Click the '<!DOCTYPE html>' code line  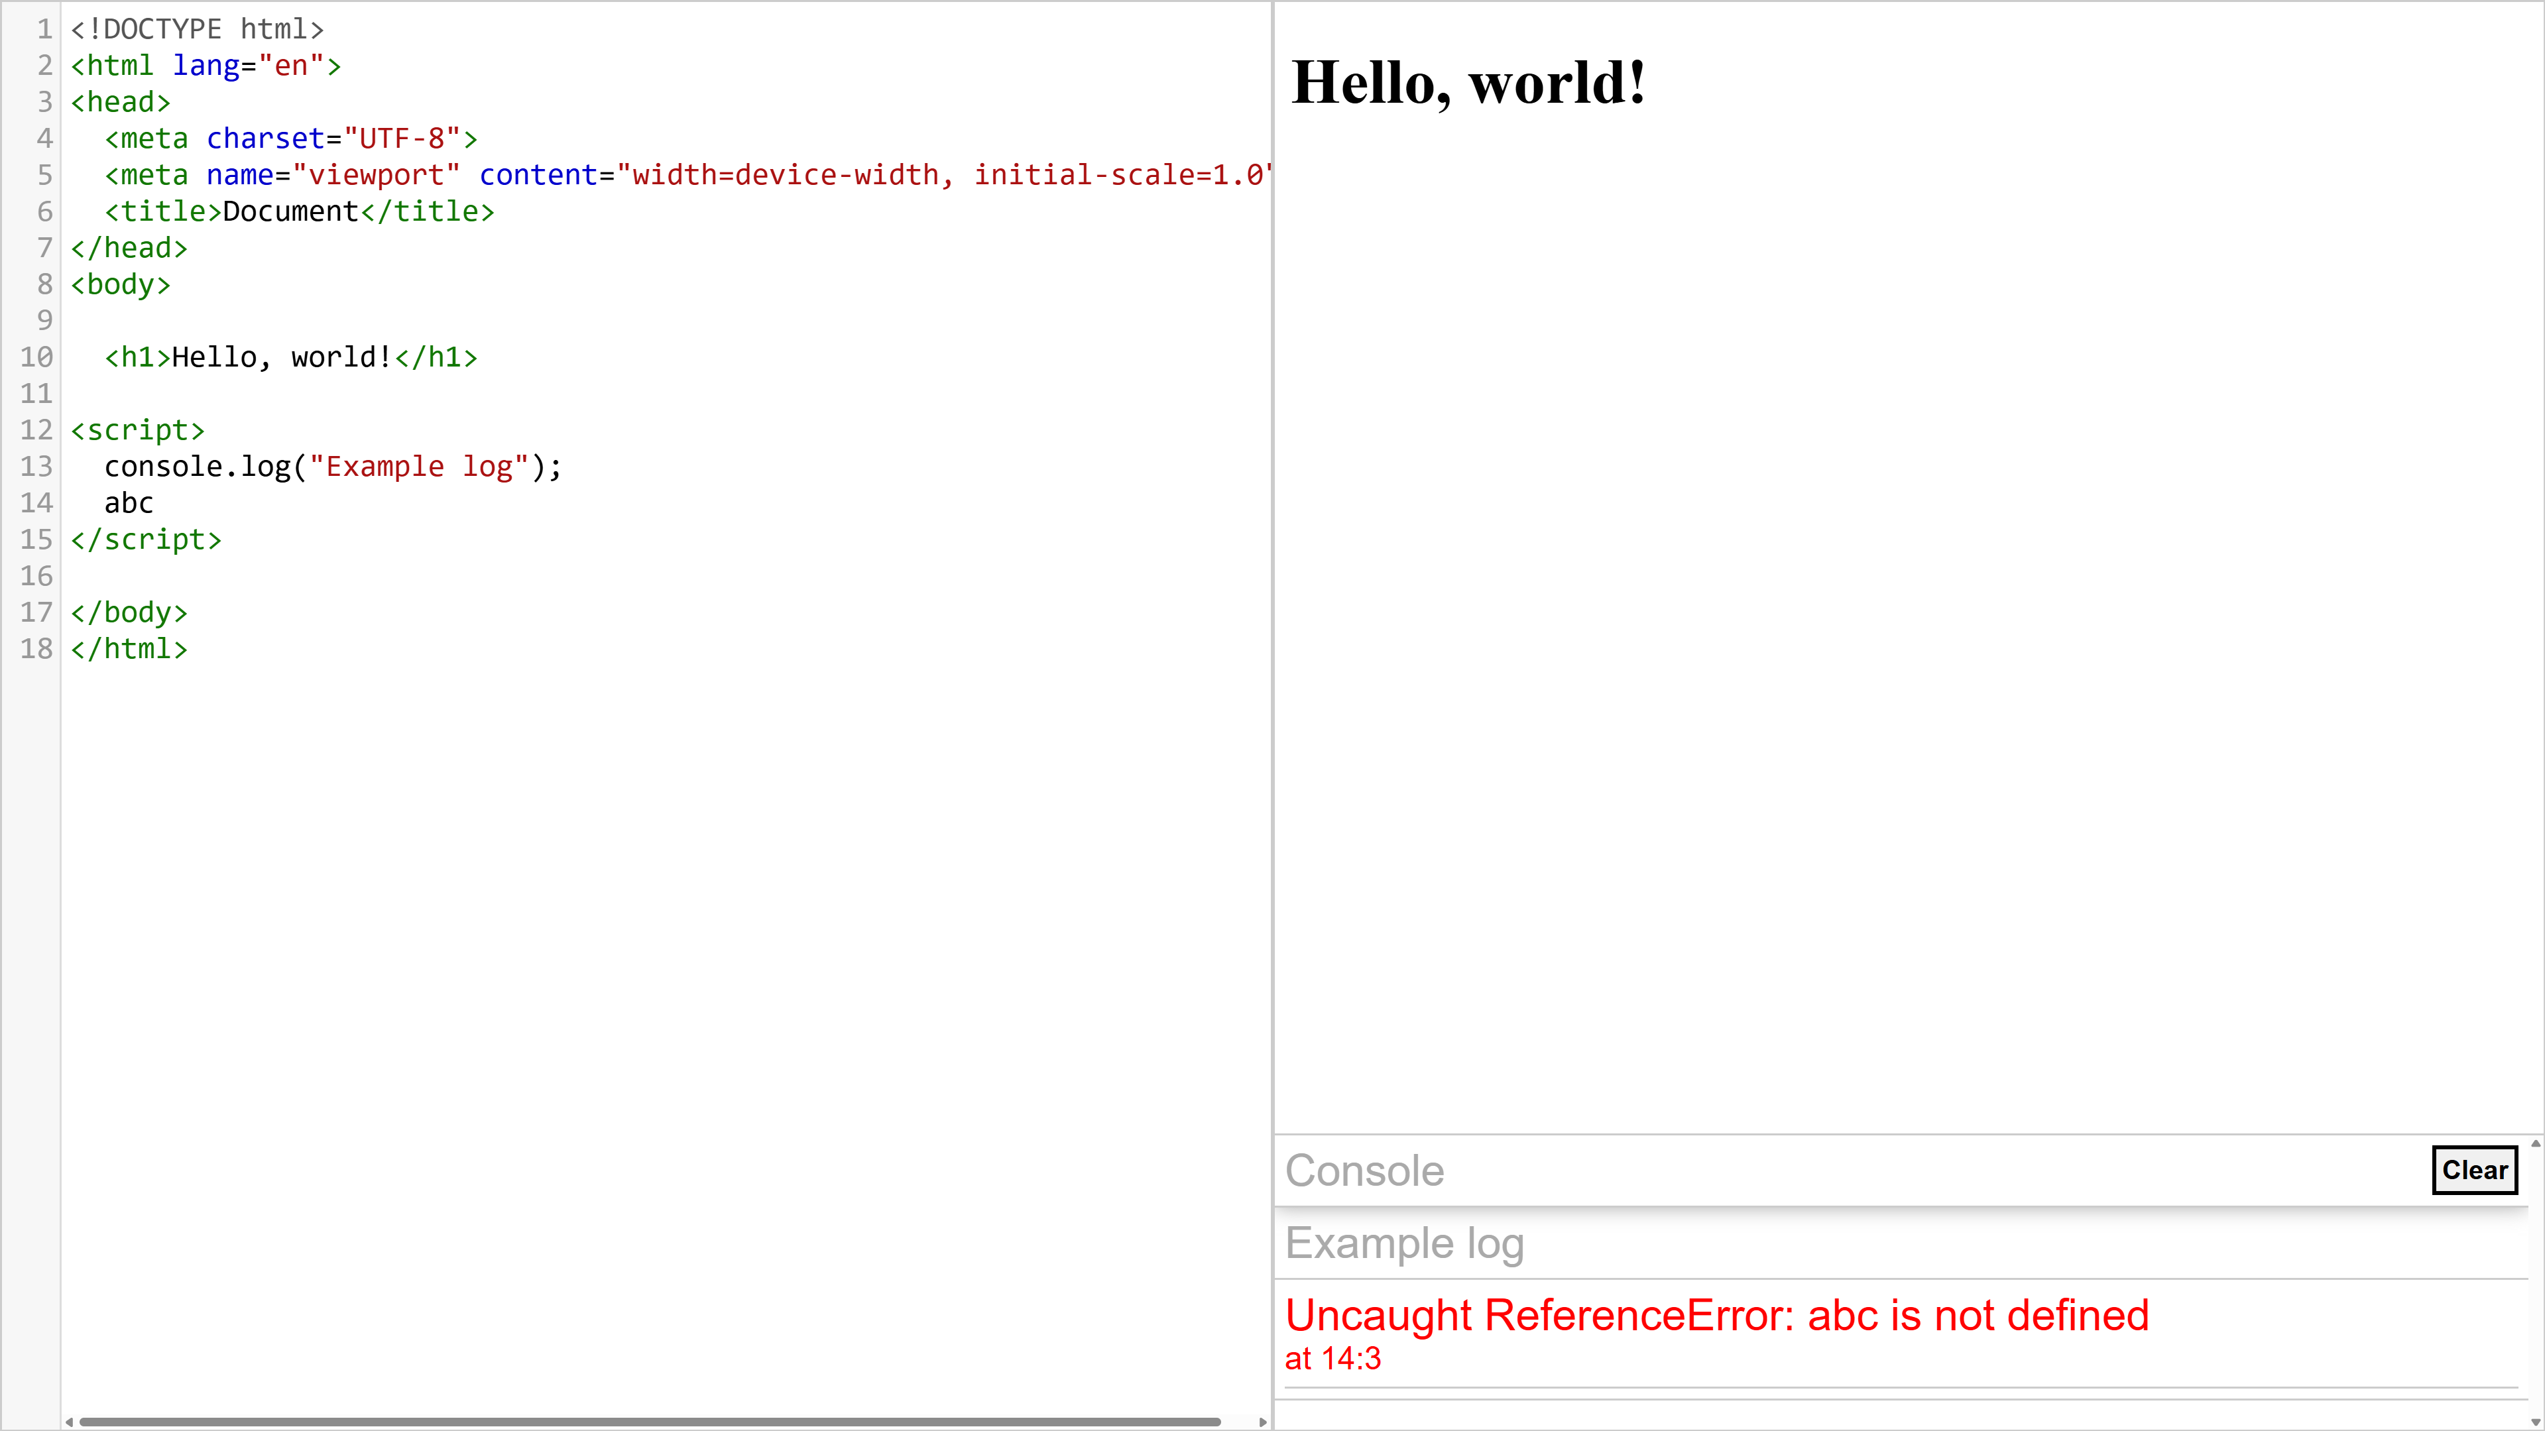(197, 29)
